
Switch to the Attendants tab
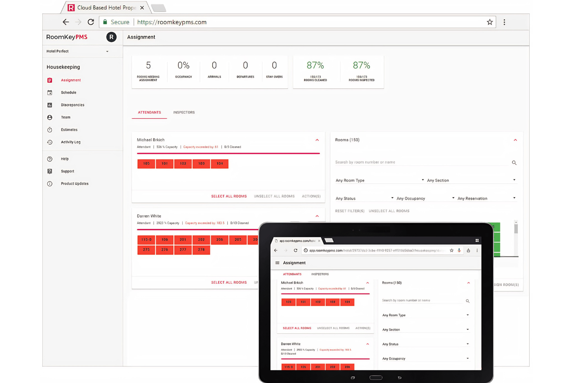pyautogui.click(x=150, y=113)
